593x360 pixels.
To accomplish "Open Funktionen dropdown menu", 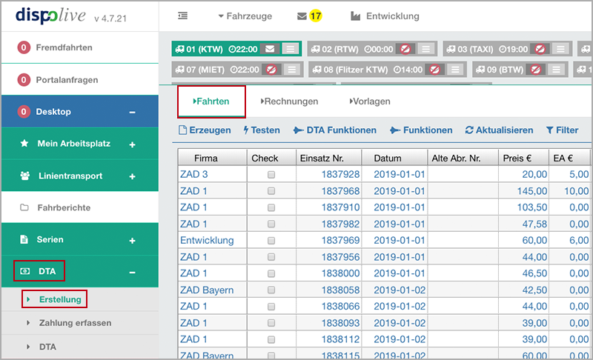I will click(x=421, y=130).
